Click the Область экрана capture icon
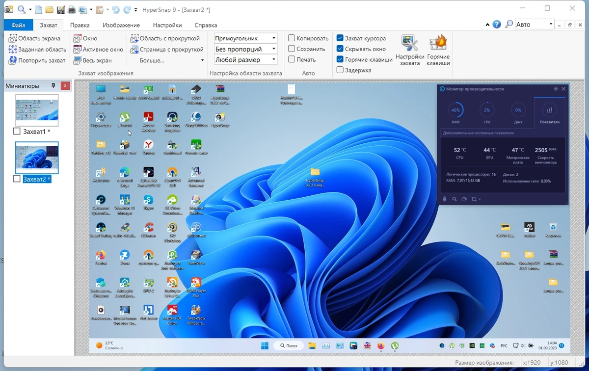This screenshot has width=589, height=371. pyautogui.click(x=12, y=38)
